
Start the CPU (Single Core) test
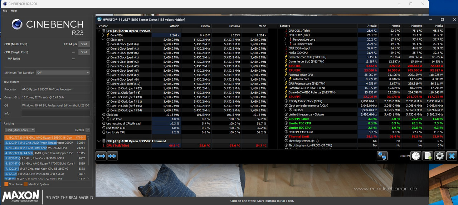pos(84,52)
